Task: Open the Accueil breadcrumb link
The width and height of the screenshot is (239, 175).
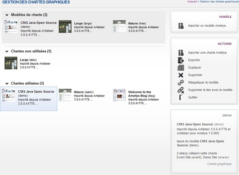Action: click(x=192, y=1)
